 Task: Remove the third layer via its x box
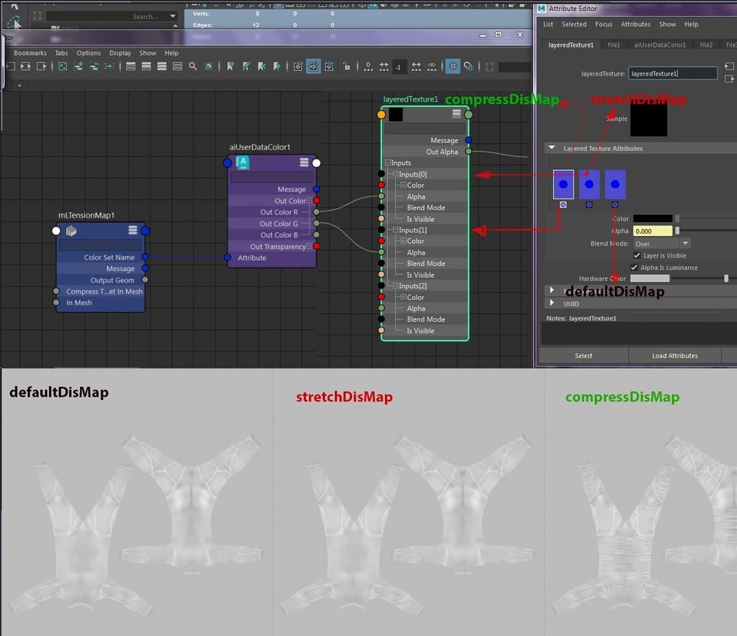615,205
